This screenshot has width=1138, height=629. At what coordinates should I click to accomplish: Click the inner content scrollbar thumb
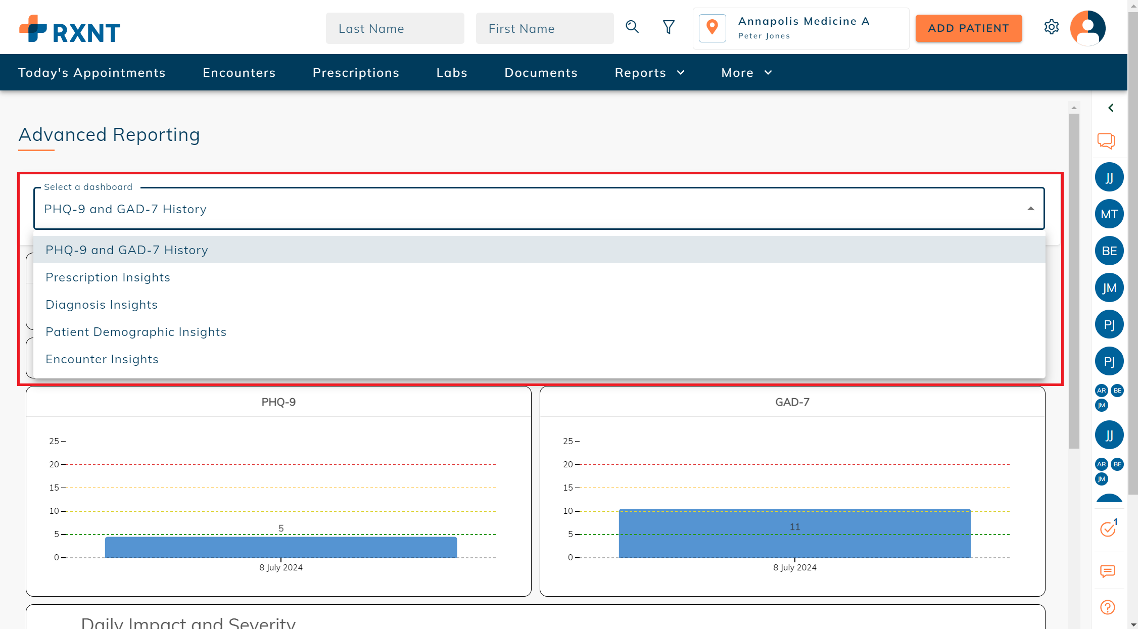tap(1074, 281)
